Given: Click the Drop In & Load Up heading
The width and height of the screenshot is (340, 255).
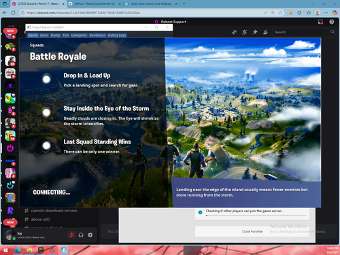Looking at the screenshot, I should (x=87, y=75).
